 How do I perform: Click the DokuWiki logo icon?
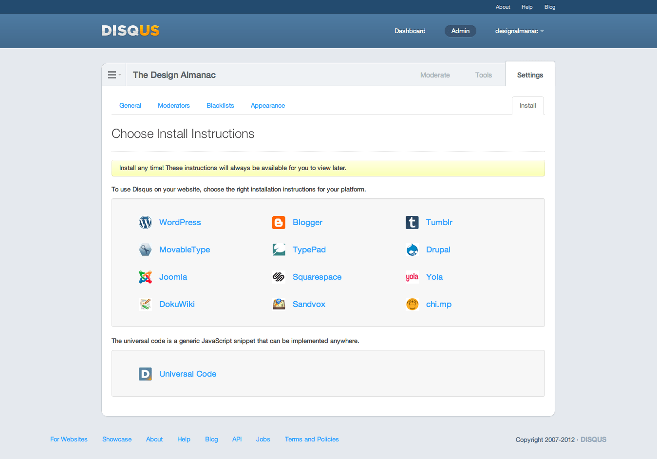tap(145, 304)
